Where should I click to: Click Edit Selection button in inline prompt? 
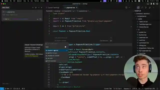click(x=104, y=41)
